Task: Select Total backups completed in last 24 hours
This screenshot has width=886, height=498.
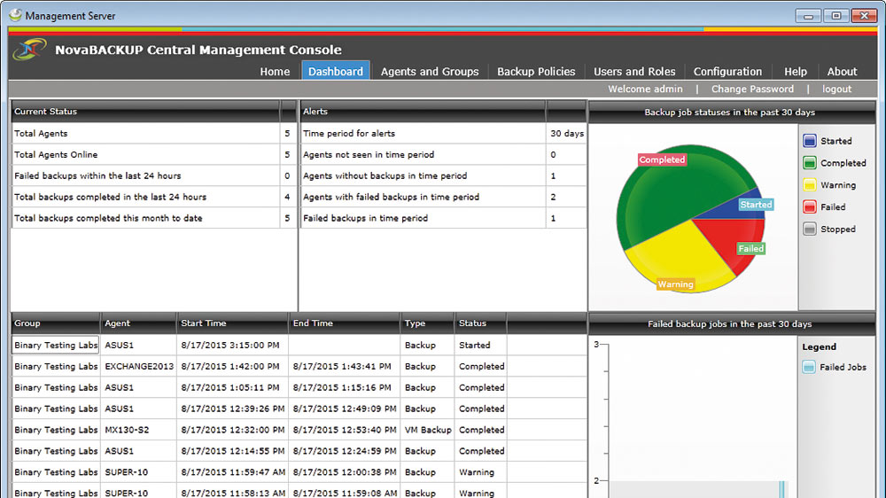Action: 153,197
